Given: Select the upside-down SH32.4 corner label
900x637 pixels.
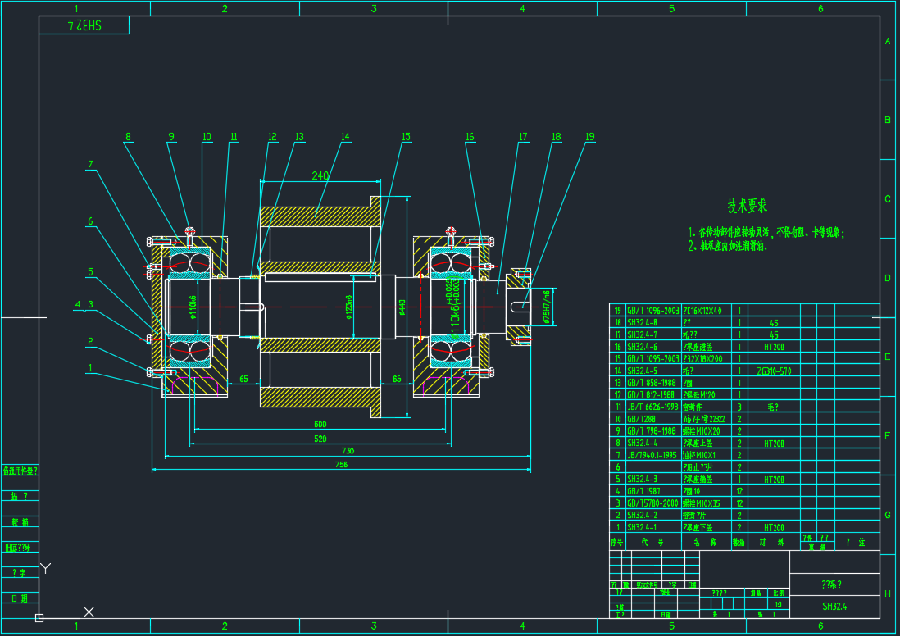Looking at the screenshot, I should pyautogui.click(x=85, y=25).
